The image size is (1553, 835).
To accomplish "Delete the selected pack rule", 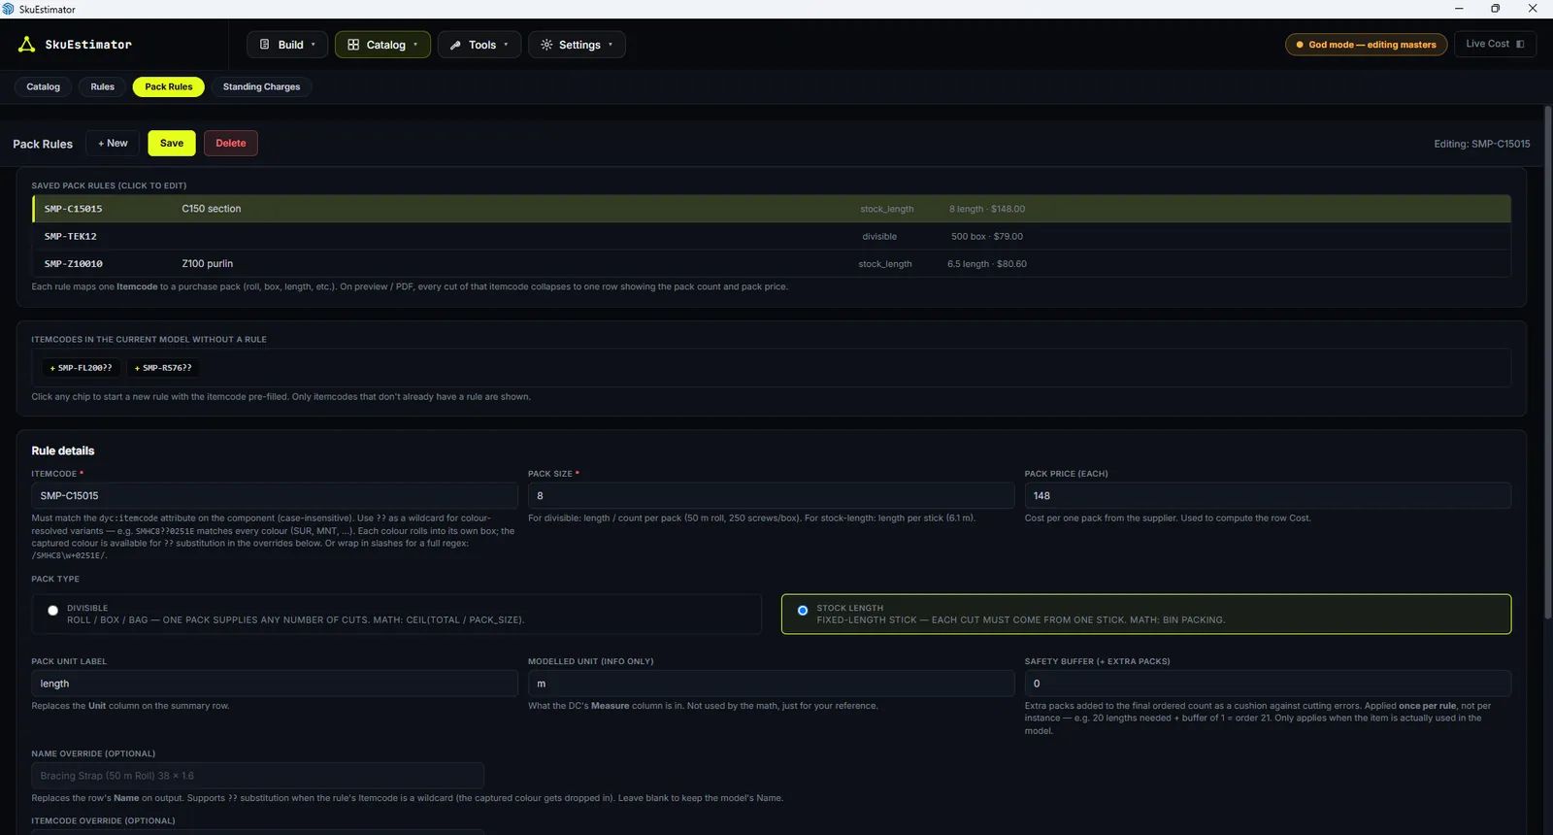I will click(231, 143).
